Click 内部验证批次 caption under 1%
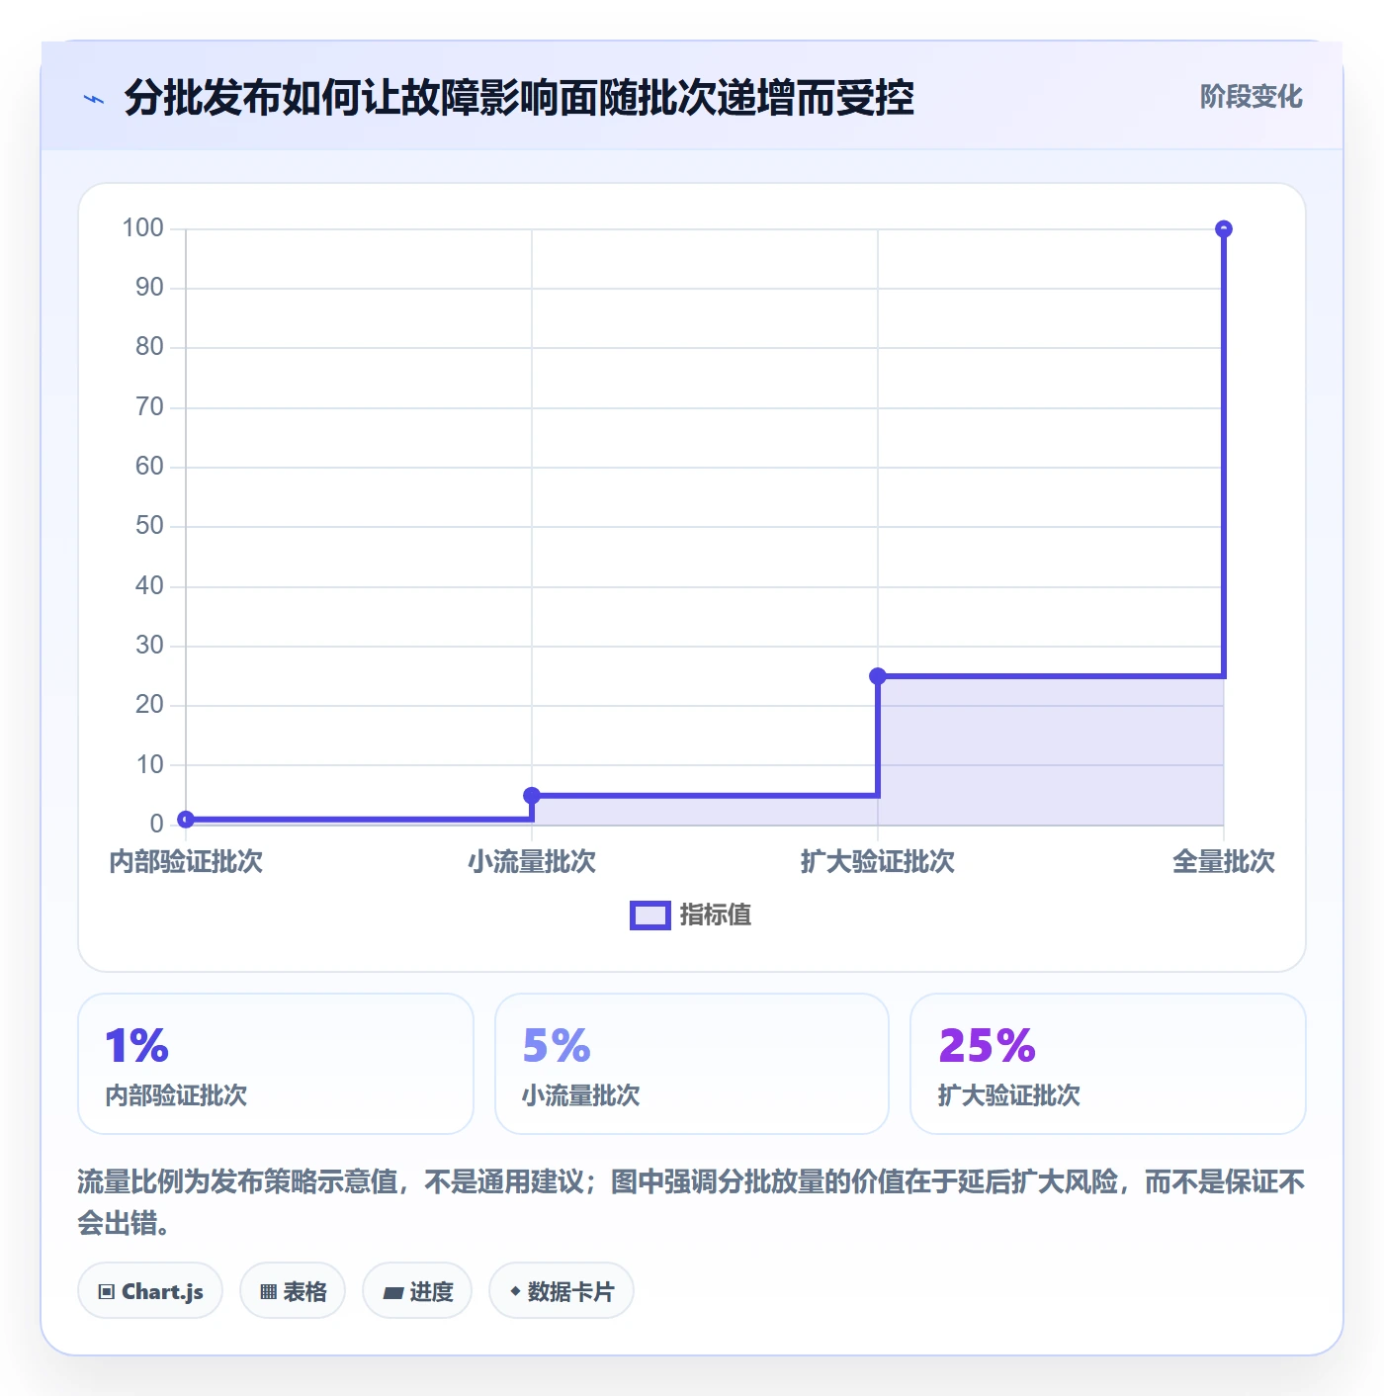 [x=176, y=1095]
